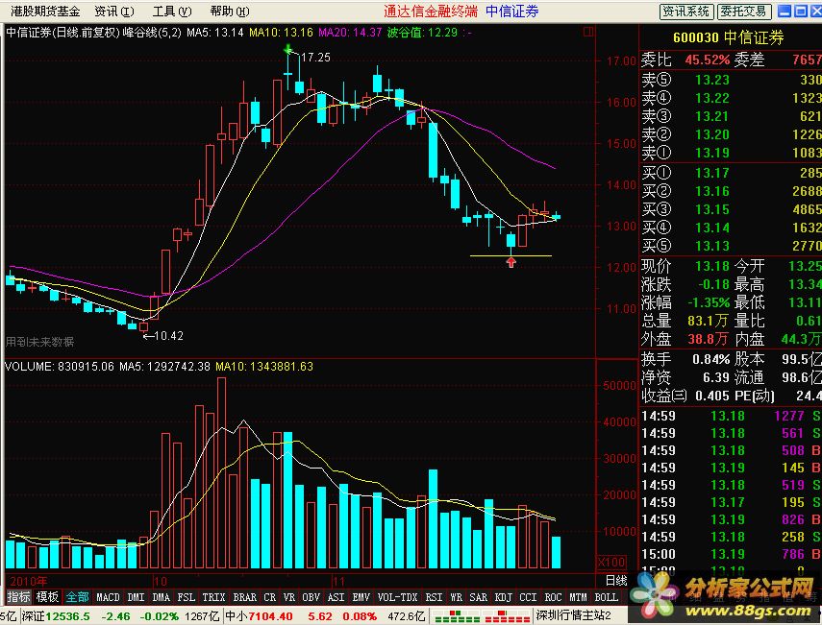Open the 港股期货基金 menu

(x=45, y=11)
